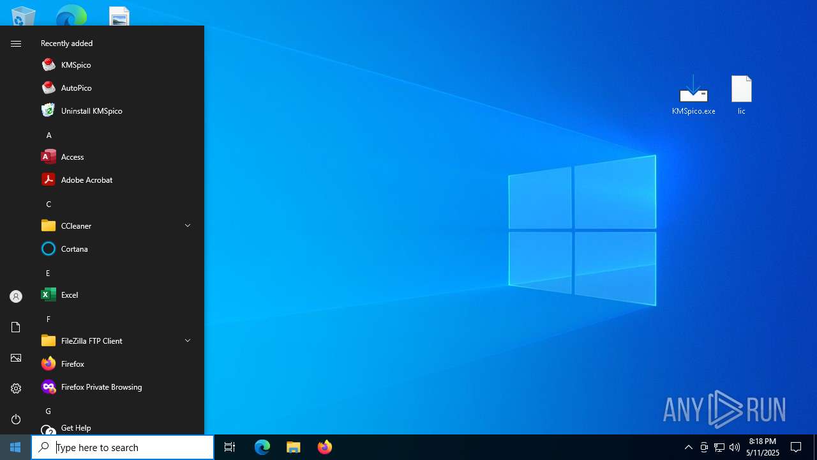Launch Firefox from the app list
This screenshot has width=817, height=460.
coord(117,364)
